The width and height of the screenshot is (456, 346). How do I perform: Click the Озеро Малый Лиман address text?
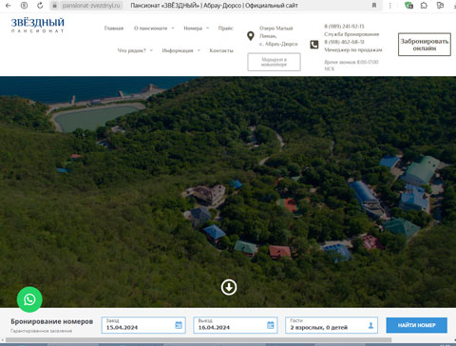pyautogui.click(x=278, y=36)
